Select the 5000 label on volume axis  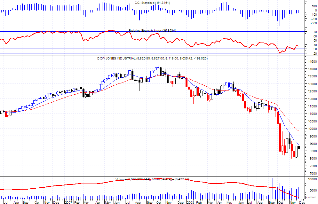[x=314, y=191]
